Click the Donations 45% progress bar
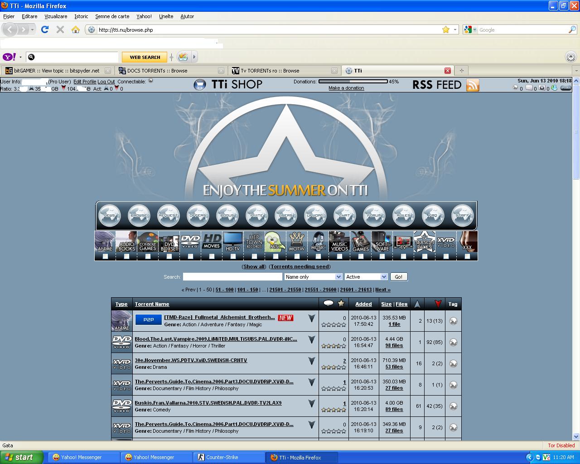 (353, 82)
